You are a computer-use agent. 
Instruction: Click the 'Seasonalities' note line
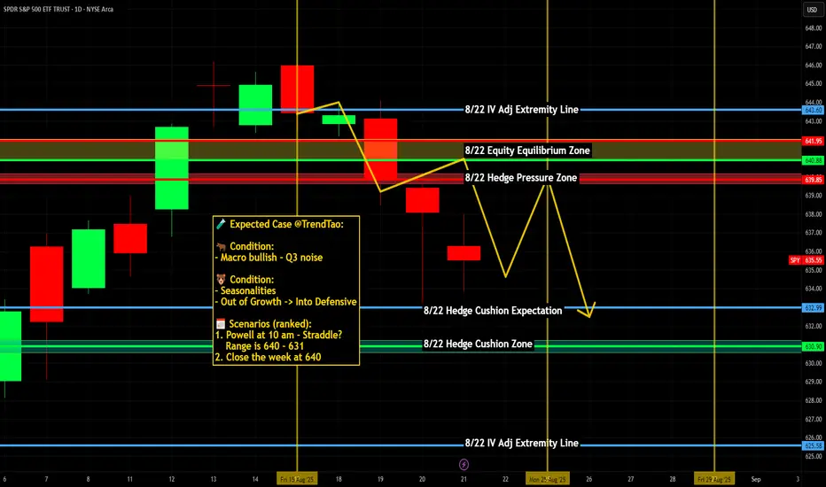click(x=247, y=290)
